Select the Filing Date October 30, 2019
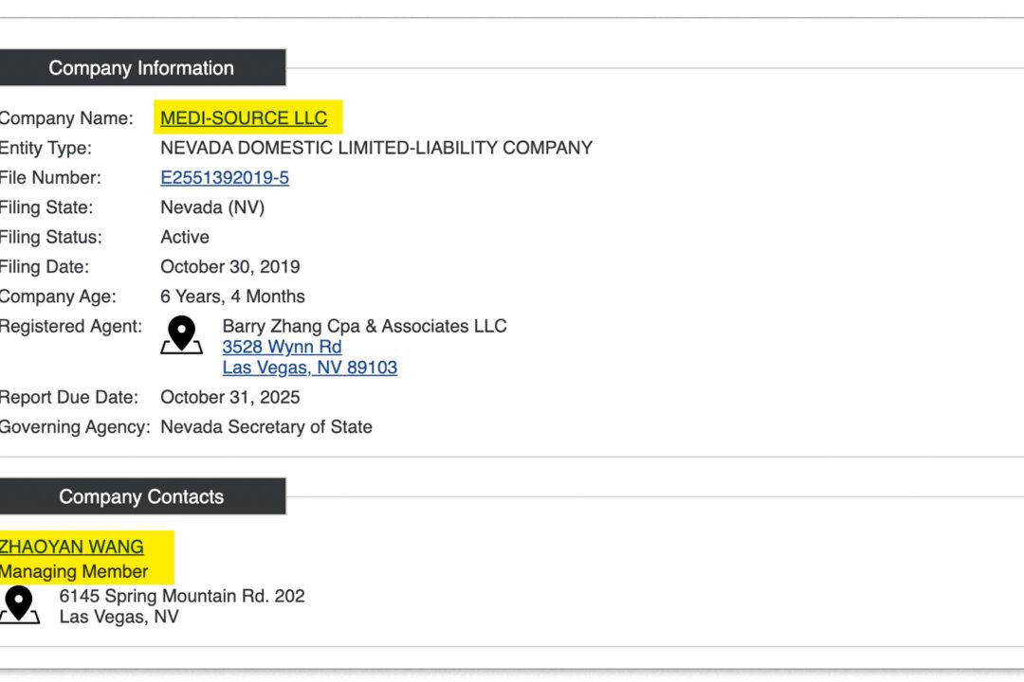Viewport: 1024px width, 682px height. pyautogui.click(x=231, y=266)
